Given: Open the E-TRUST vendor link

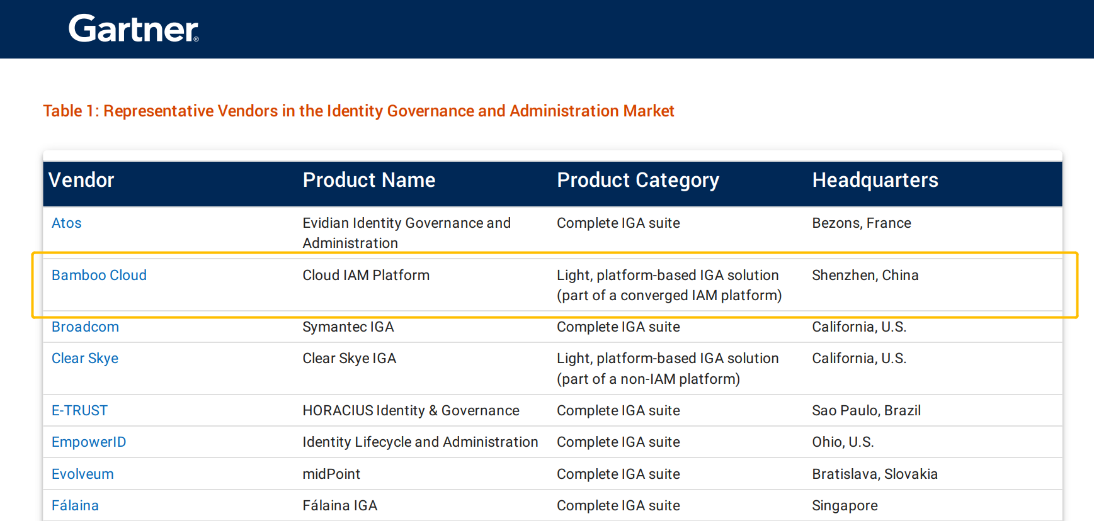Looking at the screenshot, I should [x=79, y=411].
